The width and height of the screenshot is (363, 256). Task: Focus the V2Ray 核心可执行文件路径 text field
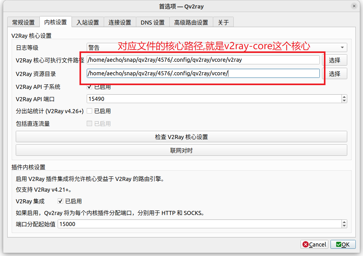pos(203,60)
